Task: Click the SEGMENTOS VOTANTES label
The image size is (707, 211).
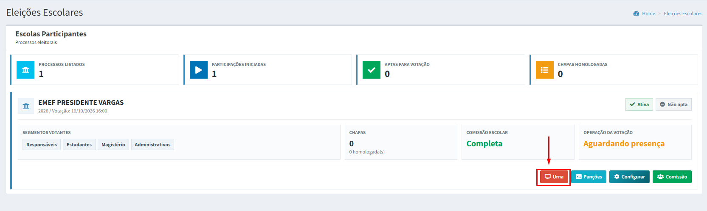Action: [47, 133]
